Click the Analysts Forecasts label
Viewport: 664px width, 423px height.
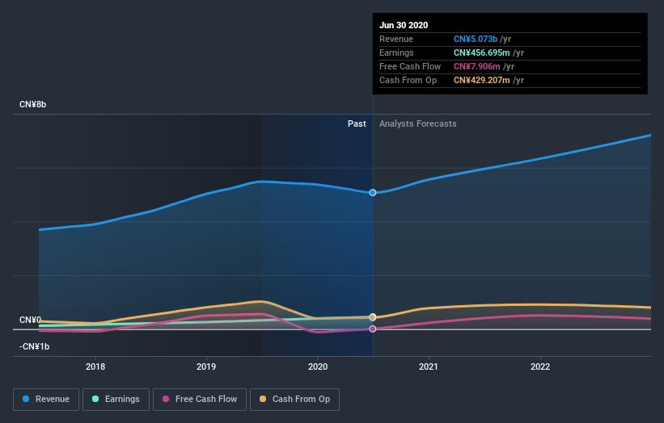[418, 124]
